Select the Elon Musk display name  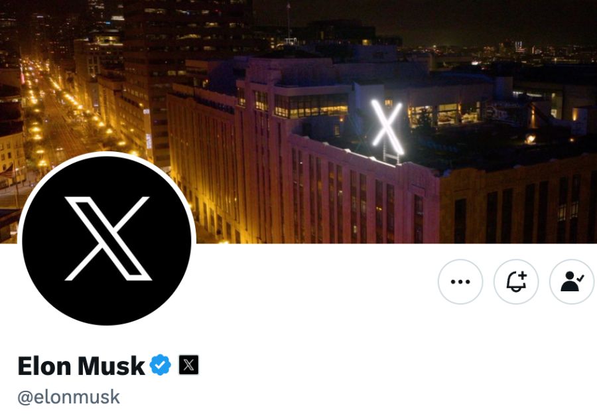click(x=81, y=366)
